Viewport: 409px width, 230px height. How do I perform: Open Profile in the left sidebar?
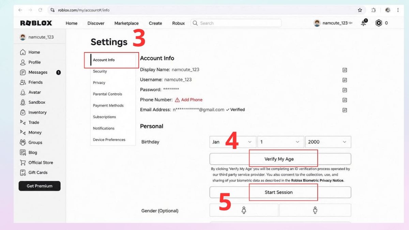click(30, 62)
